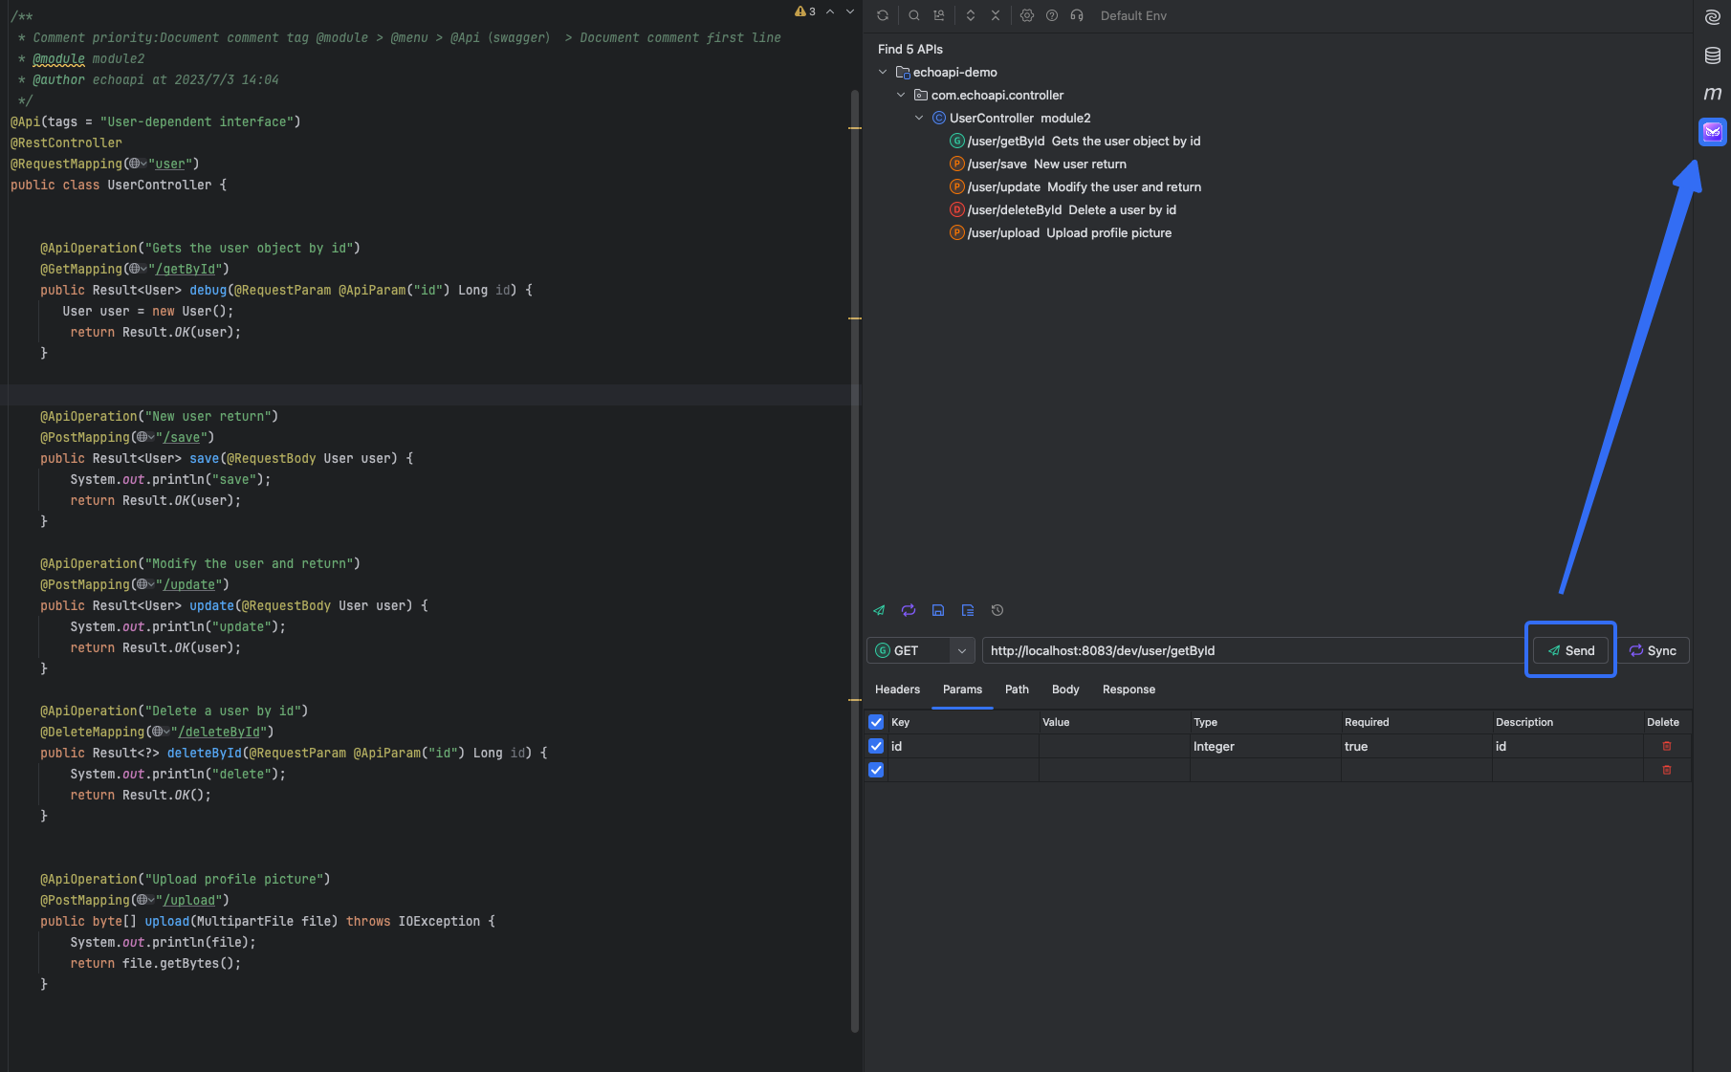
Task: Open the Maven tool window
Action: pyautogui.click(x=1713, y=93)
